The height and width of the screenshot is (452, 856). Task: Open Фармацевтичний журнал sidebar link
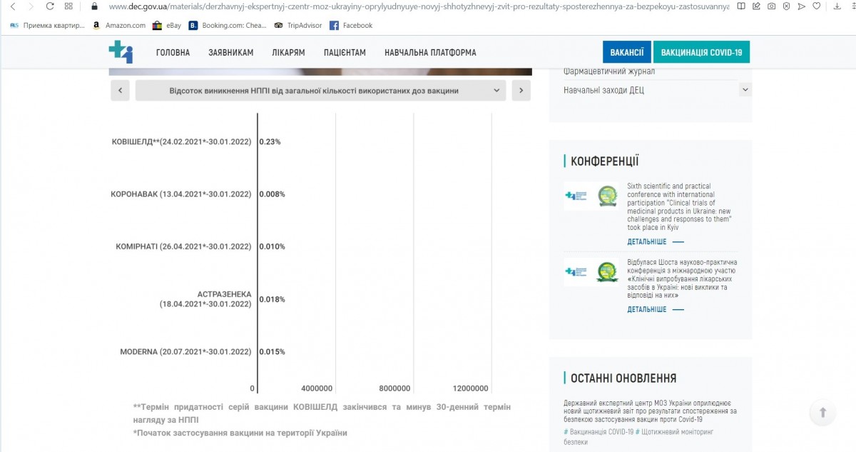[x=609, y=71]
